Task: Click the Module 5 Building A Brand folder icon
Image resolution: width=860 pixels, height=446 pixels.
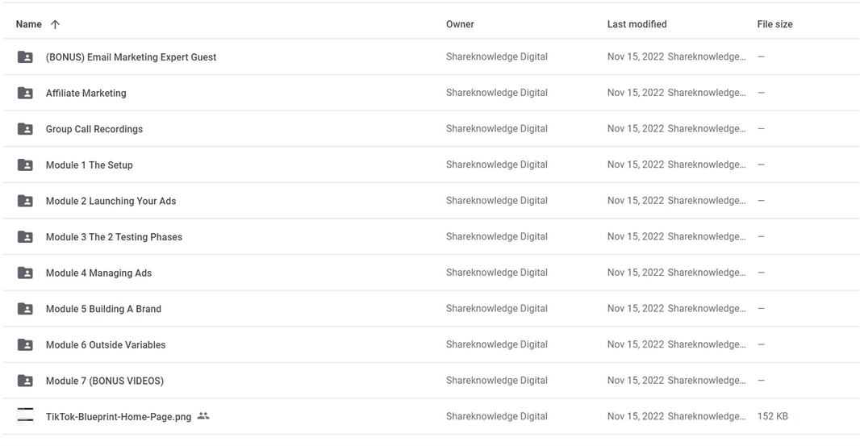Action: pos(25,309)
